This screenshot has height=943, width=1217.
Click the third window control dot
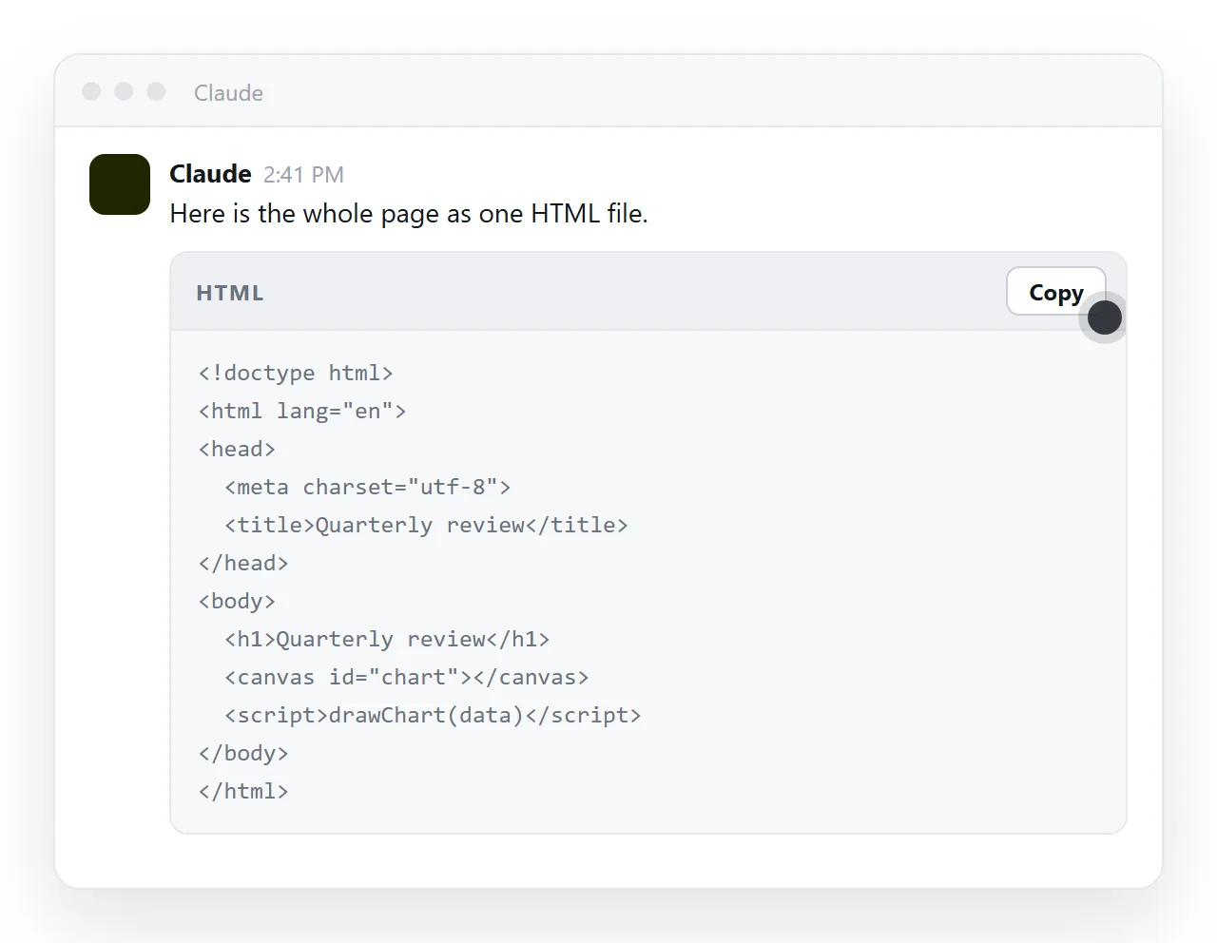click(156, 91)
